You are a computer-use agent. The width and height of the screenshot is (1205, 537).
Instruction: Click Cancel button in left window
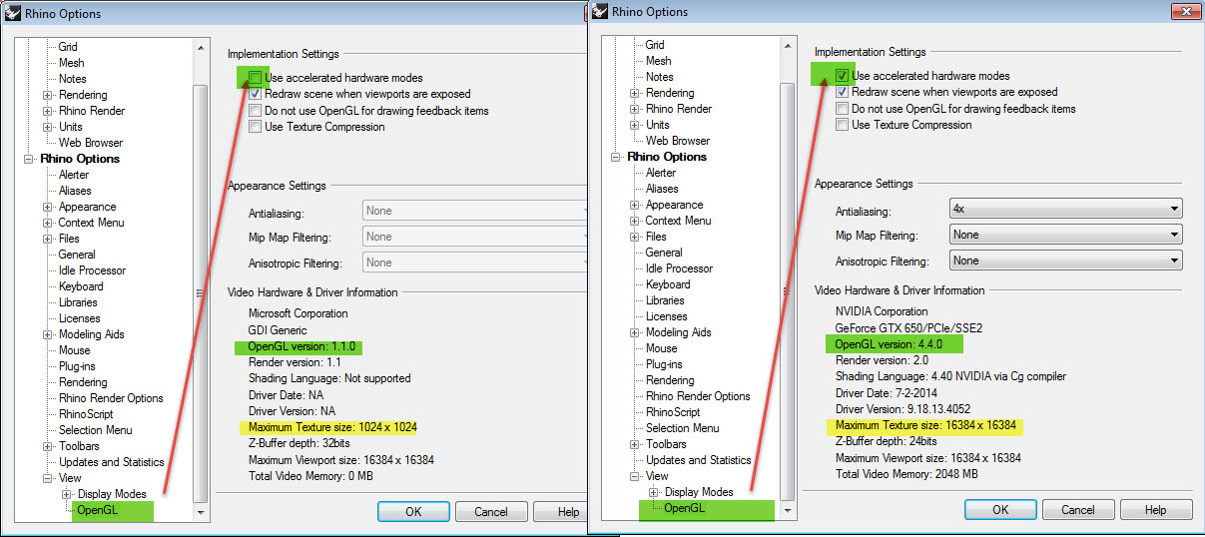[x=491, y=511]
